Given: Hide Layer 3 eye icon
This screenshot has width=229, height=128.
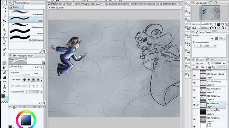Looking at the screenshot, I should coord(194,97).
